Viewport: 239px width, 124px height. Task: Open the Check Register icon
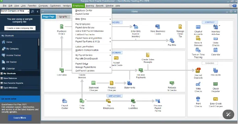[215, 84]
